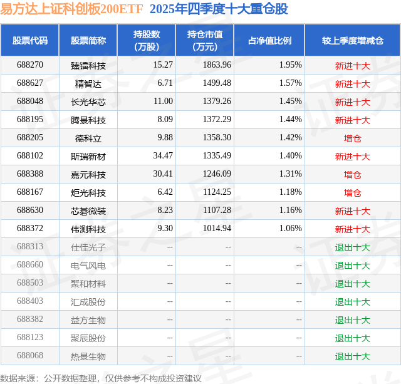401x384 pixels.
Task: Select stock code 688503
Action: click(30, 283)
